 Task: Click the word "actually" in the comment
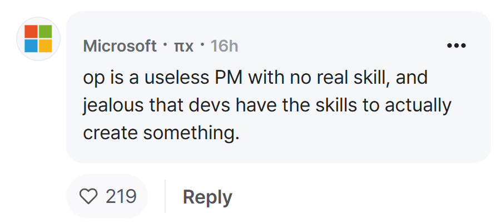pos(418,105)
